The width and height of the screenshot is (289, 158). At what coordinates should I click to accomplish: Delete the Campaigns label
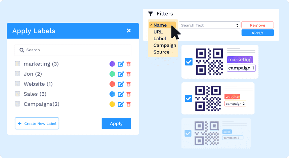click(x=129, y=104)
